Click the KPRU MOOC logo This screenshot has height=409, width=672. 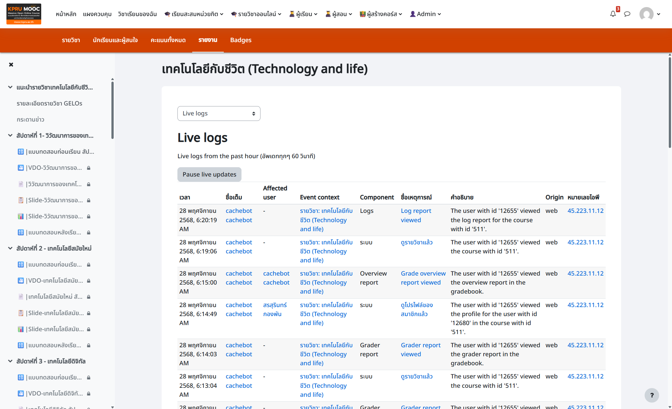[24, 14]
